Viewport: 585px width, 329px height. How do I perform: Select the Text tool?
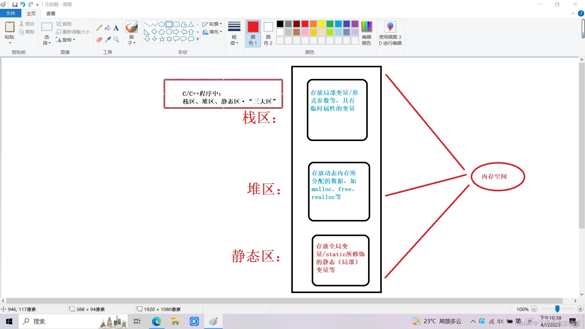[116, 27]
